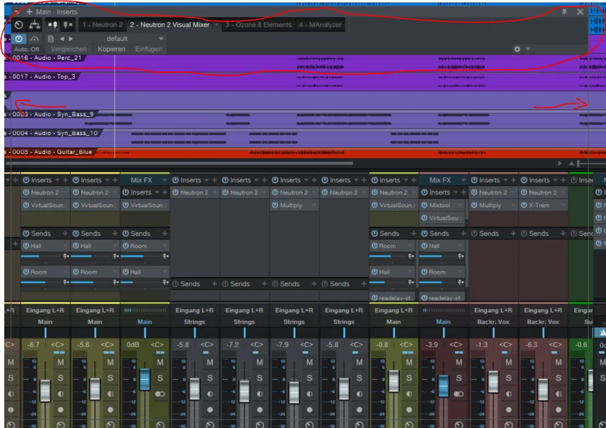
Task: Open the Mix FX dropdown on the -3.9 channel
Action: tap(463, 180)
